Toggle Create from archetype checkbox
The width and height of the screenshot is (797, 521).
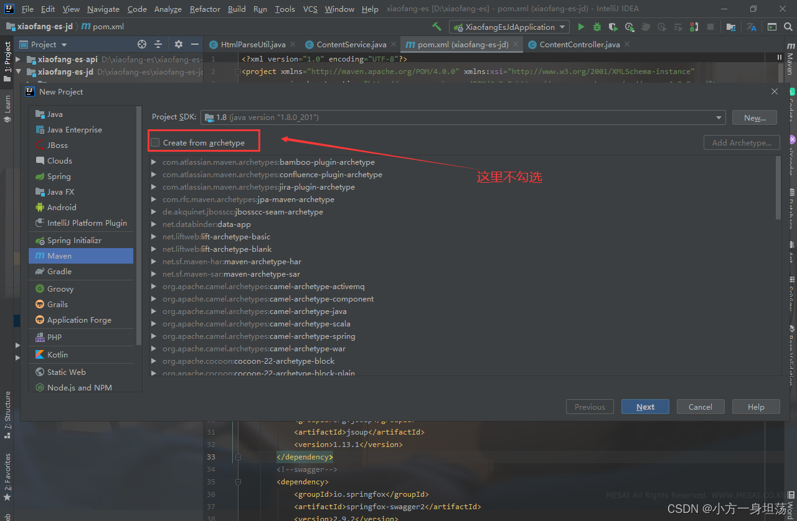155,142
